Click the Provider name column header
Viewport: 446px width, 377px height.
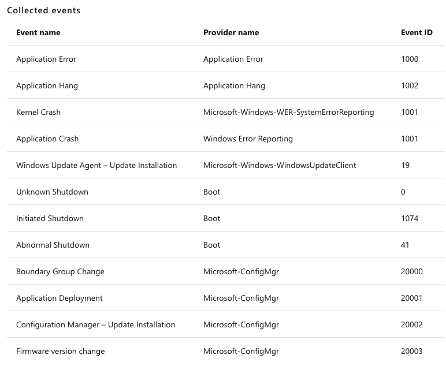coord(231,33)
